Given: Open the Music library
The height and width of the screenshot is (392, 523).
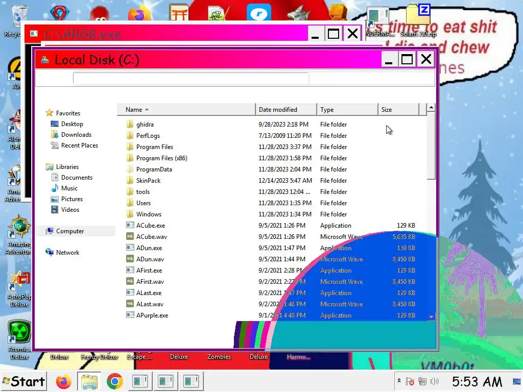Looking at the screenshot, I should [x=69, y=188].
